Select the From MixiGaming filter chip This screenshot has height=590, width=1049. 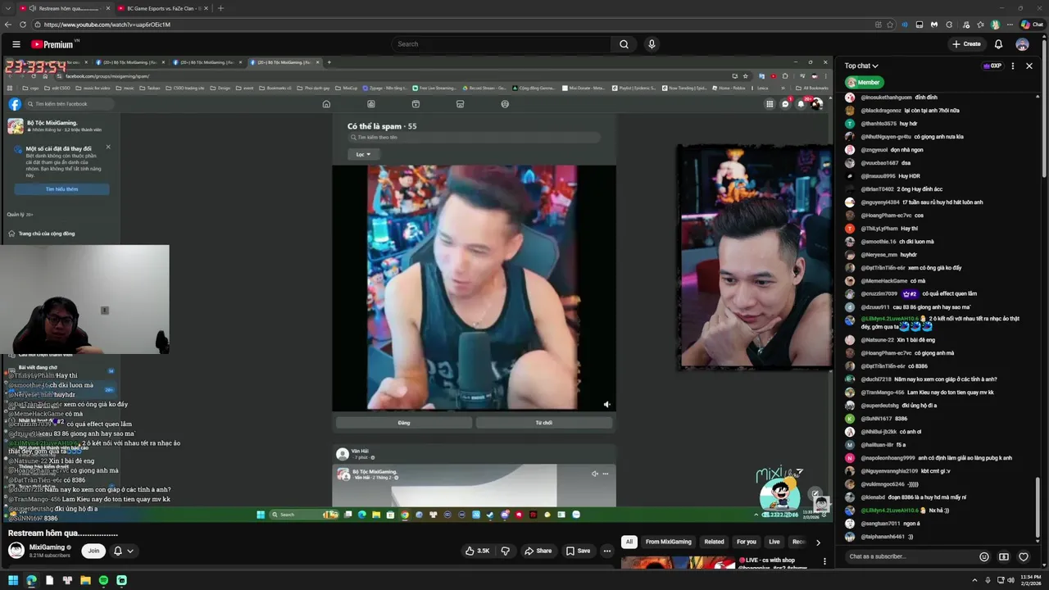pos(668,542)
